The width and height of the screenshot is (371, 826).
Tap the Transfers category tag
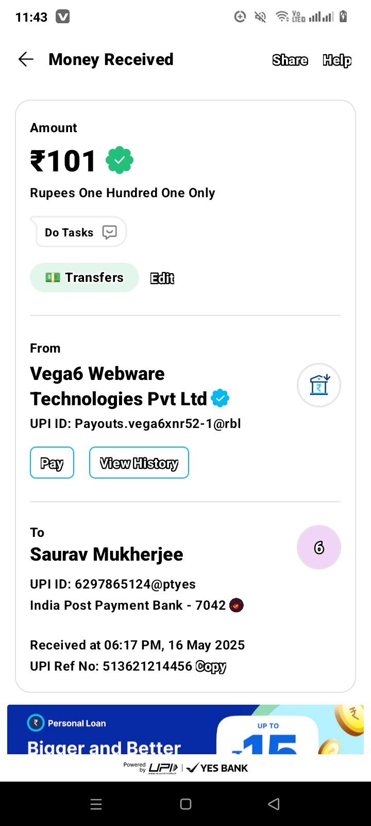[85, 277]
